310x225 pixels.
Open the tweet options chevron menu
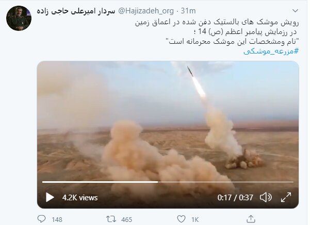[295, 11]
